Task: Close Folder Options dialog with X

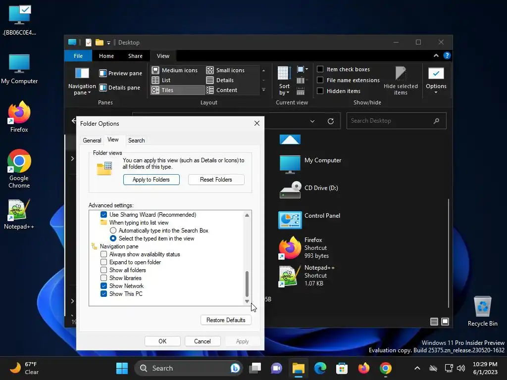Action: [257, 123]
